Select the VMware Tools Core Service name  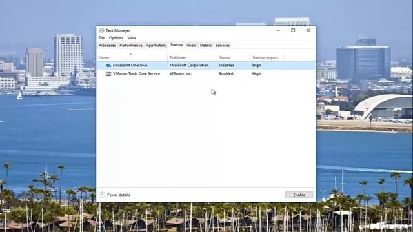click(x=136, y=73)
